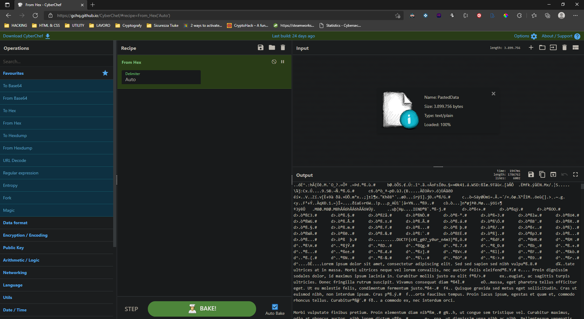Go back to the previous page
Viewport: 584px width, 319px height.
coord(9,15)
